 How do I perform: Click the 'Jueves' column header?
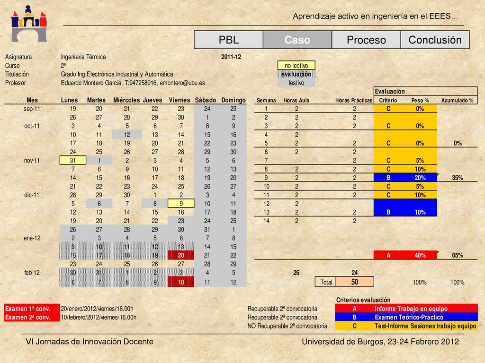(x=153, y=100)
